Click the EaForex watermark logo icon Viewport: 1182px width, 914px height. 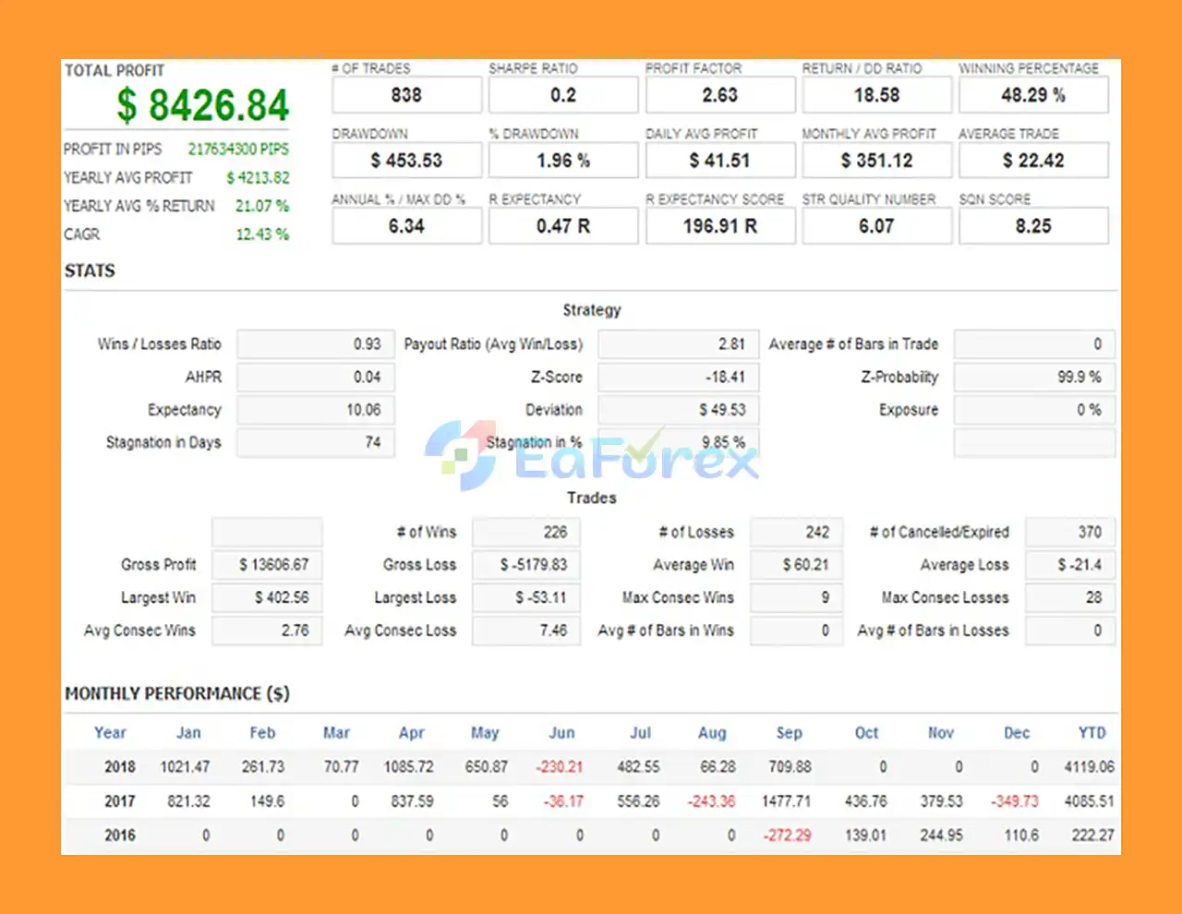point(461,454)
